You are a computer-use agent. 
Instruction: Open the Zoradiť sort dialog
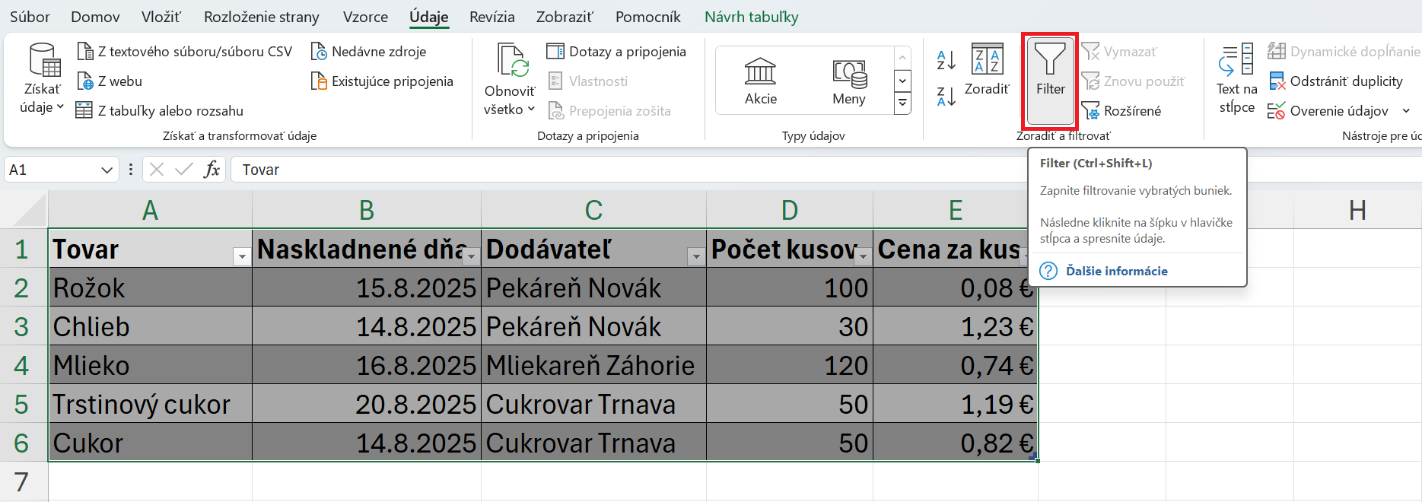(987, 71)
